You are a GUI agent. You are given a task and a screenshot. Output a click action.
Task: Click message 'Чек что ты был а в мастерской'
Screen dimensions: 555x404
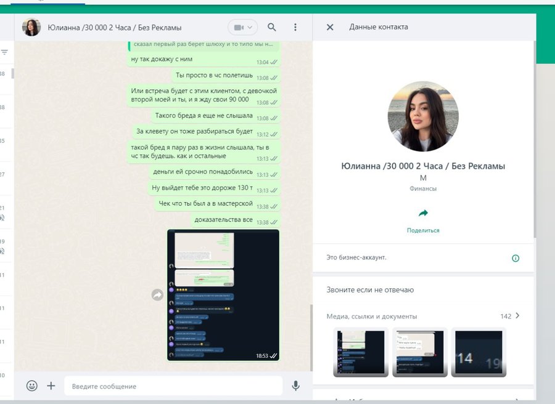point(217,204)
